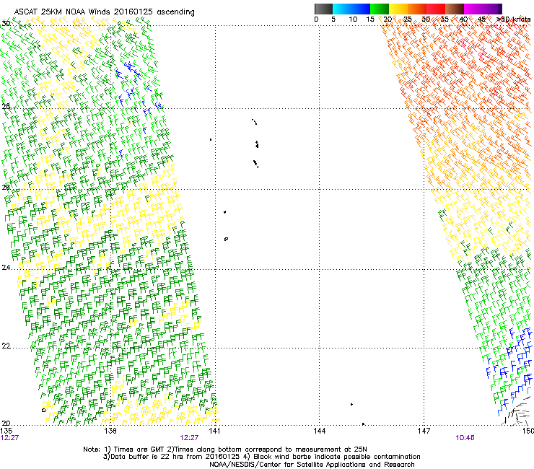Select the brown 35–40 knots color bar segment

coord(455,9)
